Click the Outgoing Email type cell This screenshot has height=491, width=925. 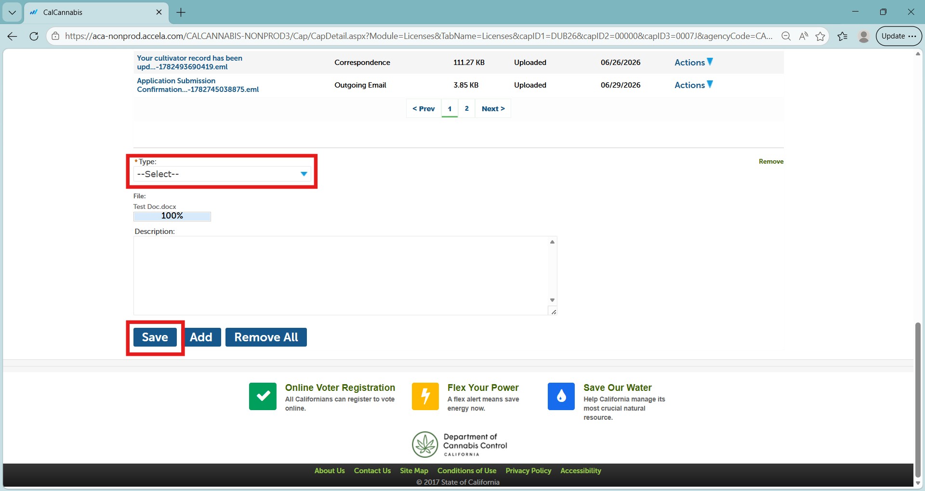click(360, 85)
